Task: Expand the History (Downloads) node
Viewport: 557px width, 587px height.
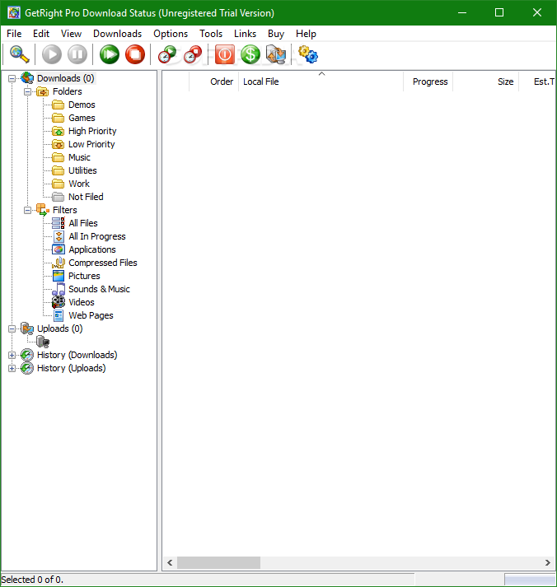Action: click(12, 356)
